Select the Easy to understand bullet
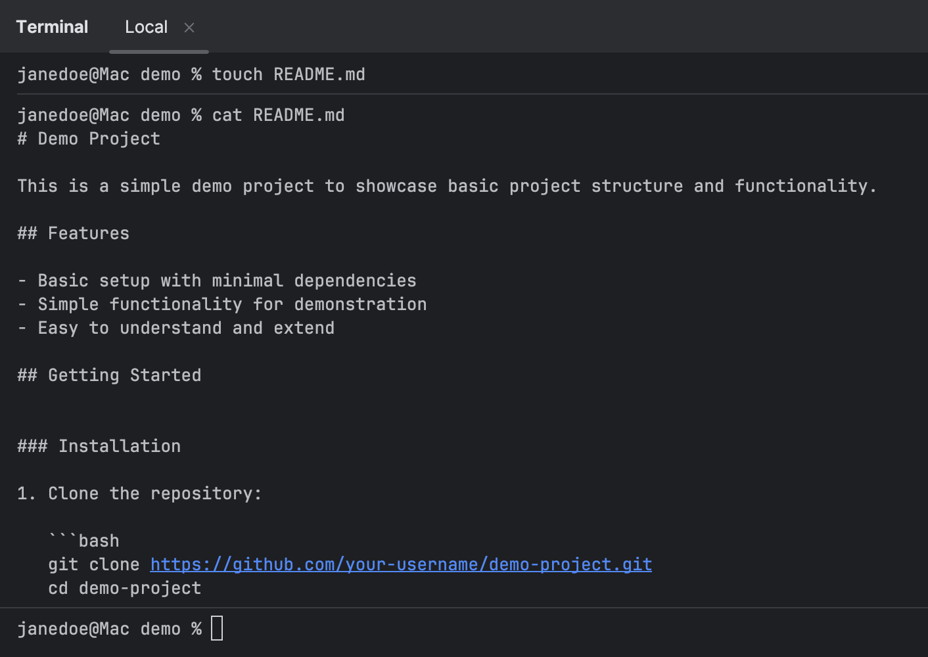Viewport: 928px width, 657px height. click(x=176, y=327)
